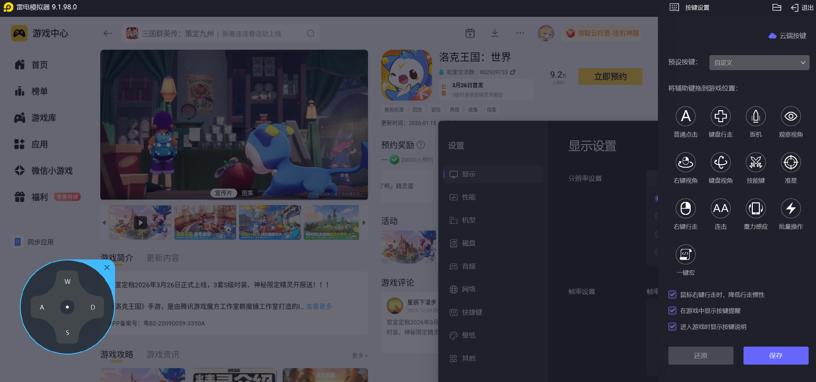Viewport: 816px width, 382px height.
Task: Select the 技能键 crossed swords icon
Action: pyautogui.click(x=756, y=163)
